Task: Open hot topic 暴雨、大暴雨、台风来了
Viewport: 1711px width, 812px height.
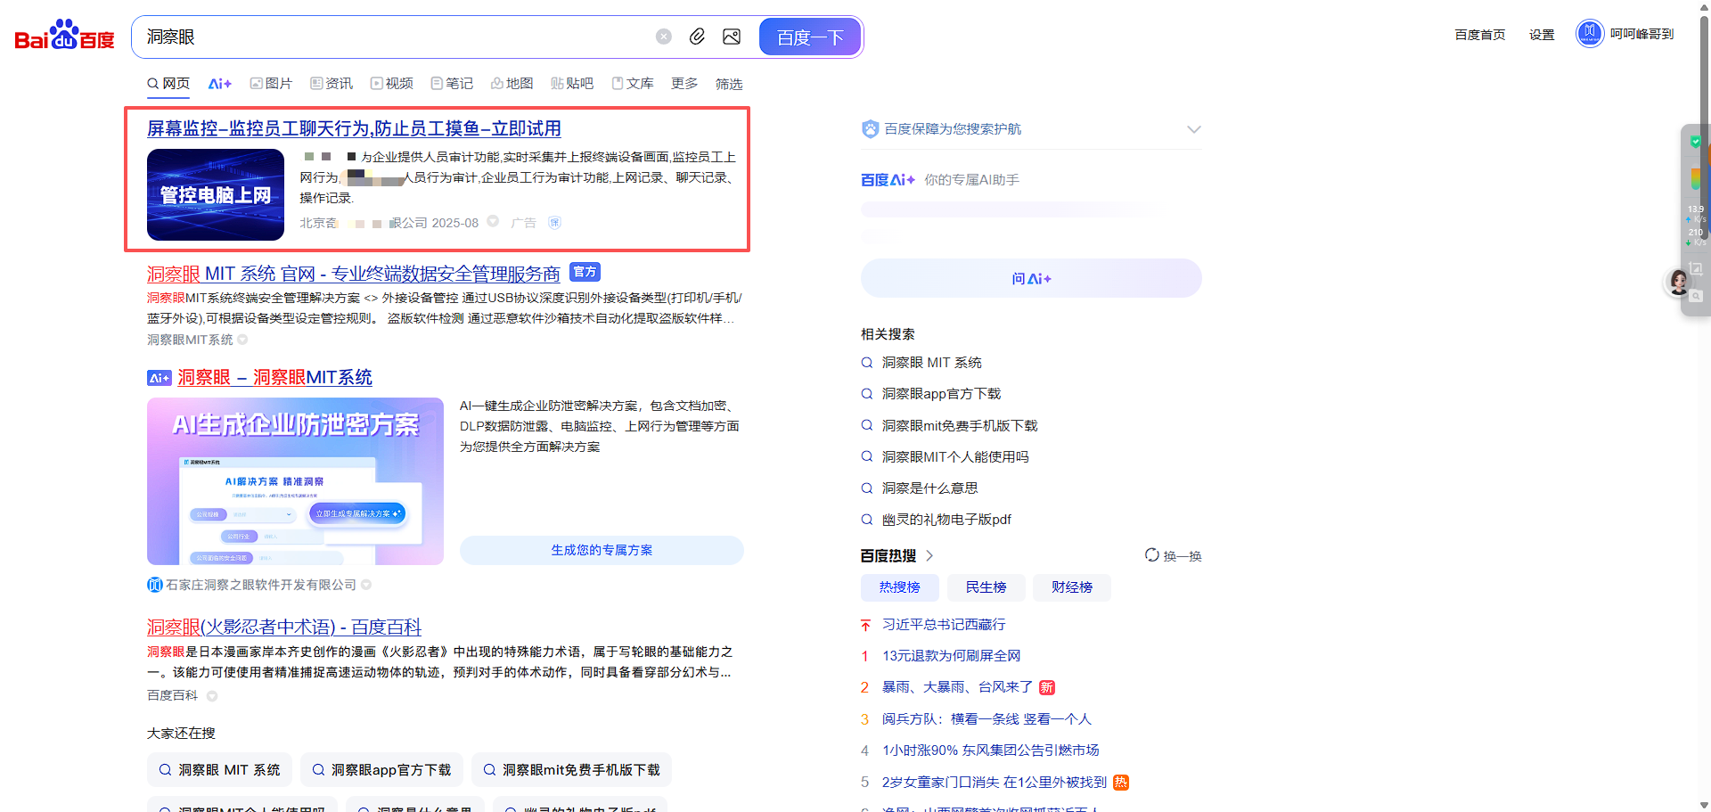Action: (x=957, y=686)
